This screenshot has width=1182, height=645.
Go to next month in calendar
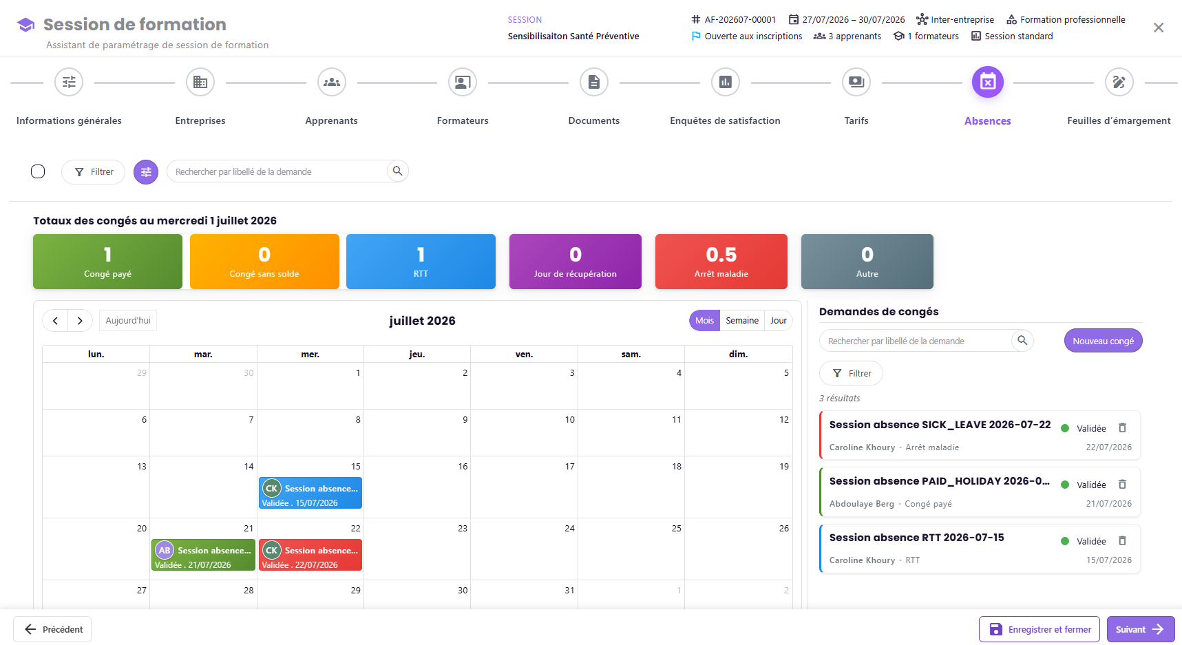pos(80,321)
